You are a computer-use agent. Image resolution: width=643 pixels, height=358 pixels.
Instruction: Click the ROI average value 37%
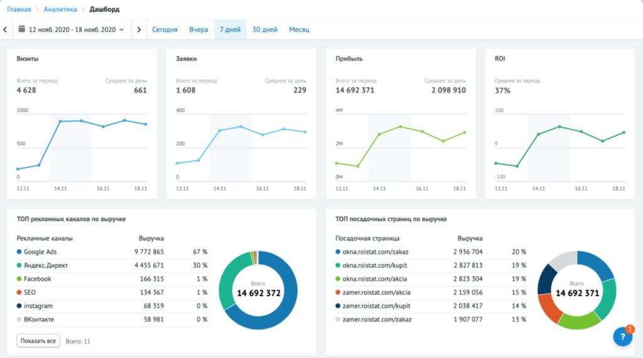tap(502, 90)
